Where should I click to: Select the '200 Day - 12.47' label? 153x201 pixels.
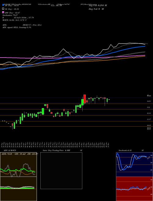(x=13, y=13)
